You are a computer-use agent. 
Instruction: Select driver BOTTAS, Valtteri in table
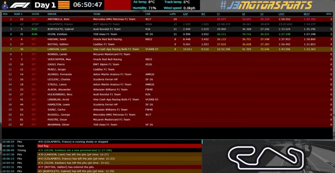[58, 44]
